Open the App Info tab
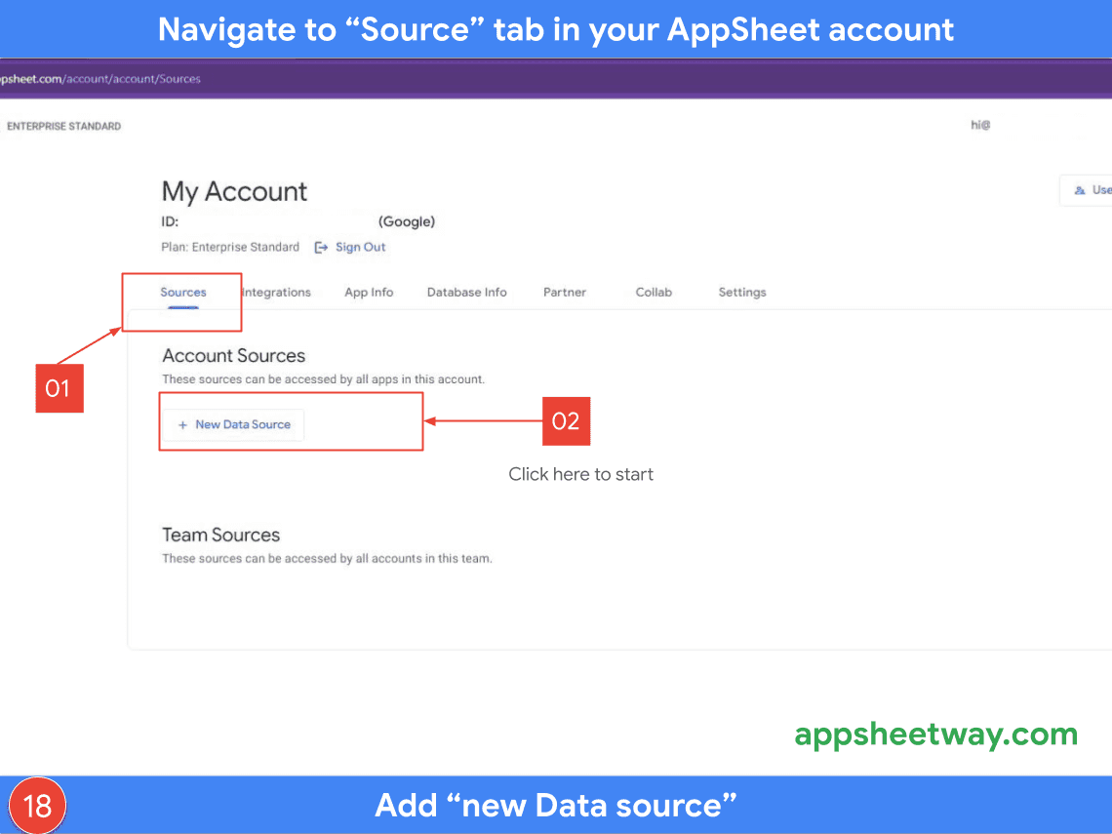Image resolution: width=1112 pixels, height=834 pixels. [x=369, y=293]
